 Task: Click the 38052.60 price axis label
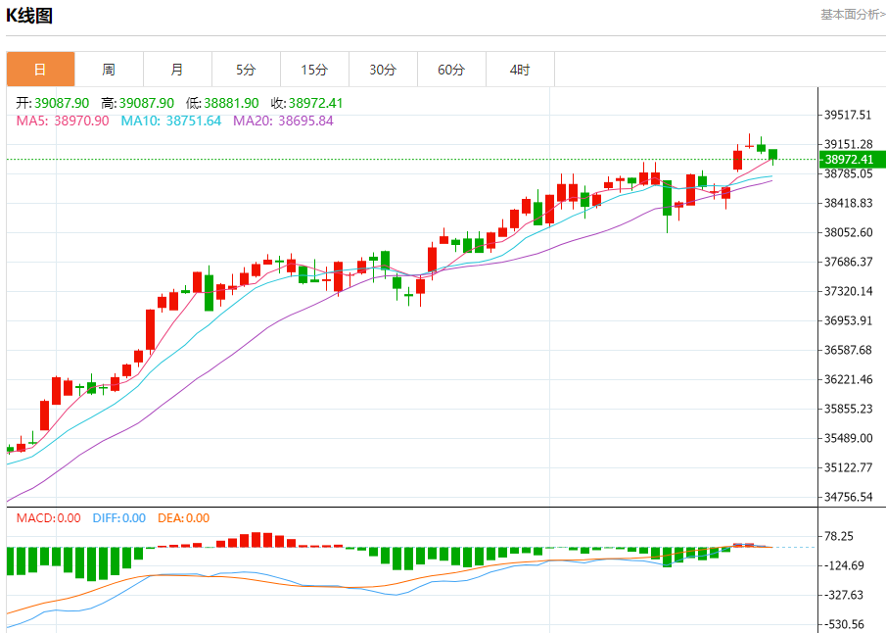point(848,232)
